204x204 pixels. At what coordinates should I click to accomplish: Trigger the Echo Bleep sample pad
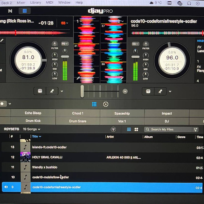[x=33, y=113]
